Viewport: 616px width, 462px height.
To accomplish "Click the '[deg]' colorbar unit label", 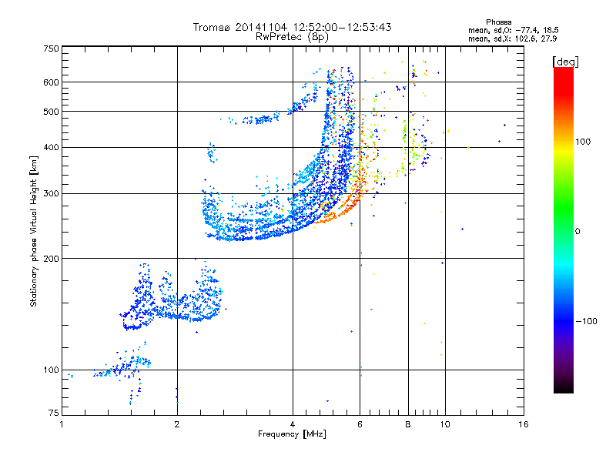I will [565, 62].
